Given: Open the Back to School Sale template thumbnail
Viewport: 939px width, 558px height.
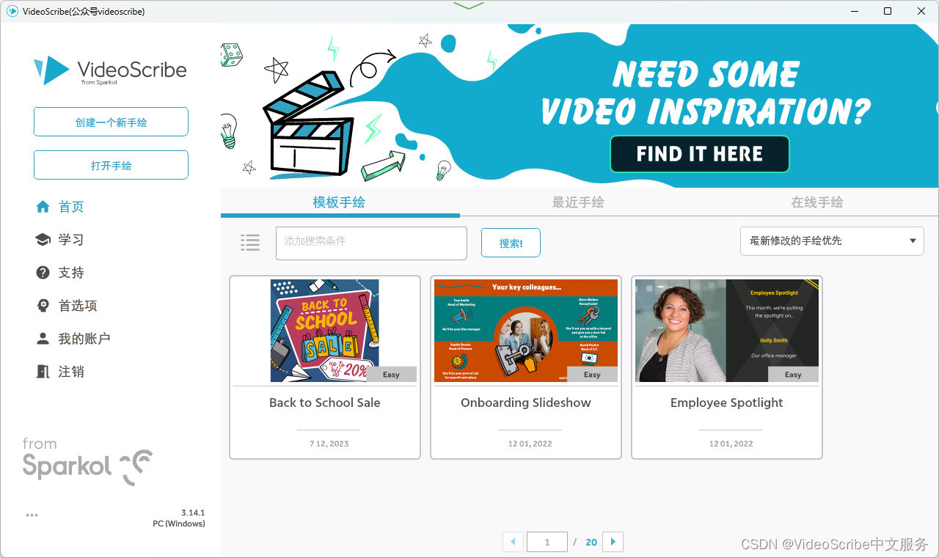Looking at the screenshot, I should click(x=324, y=330).
